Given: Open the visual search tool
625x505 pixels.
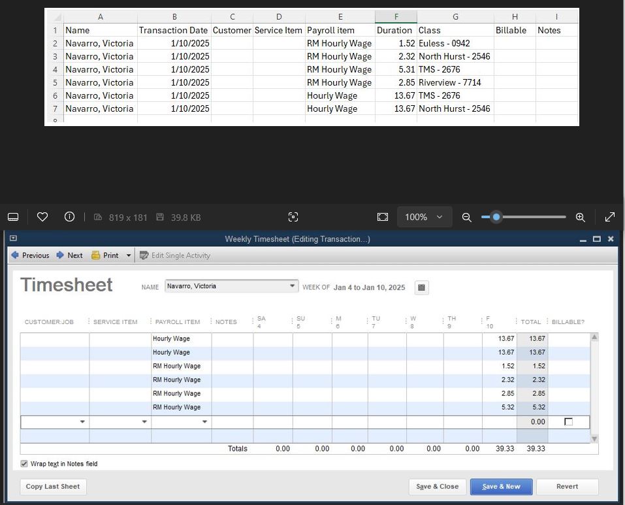Looking at the screenshot, I should tap(293, 216).
